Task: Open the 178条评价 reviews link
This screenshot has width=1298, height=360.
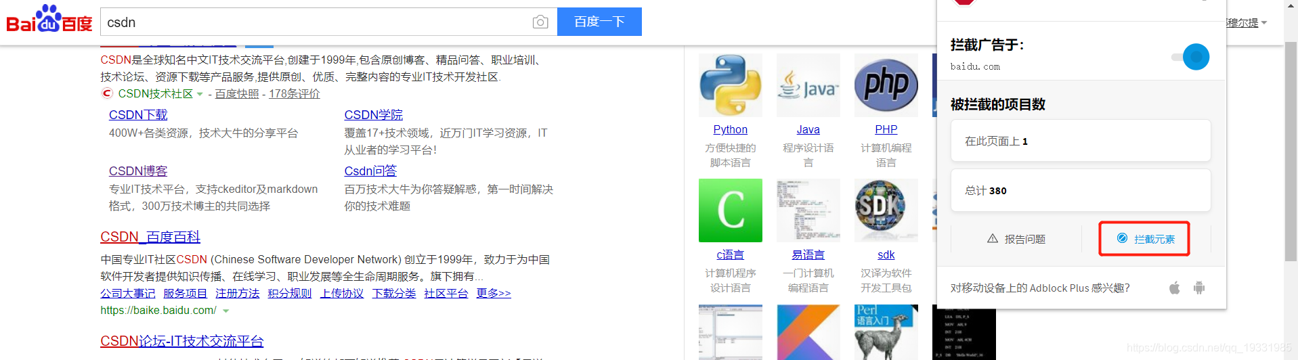Action: click(x=295, y=94)
